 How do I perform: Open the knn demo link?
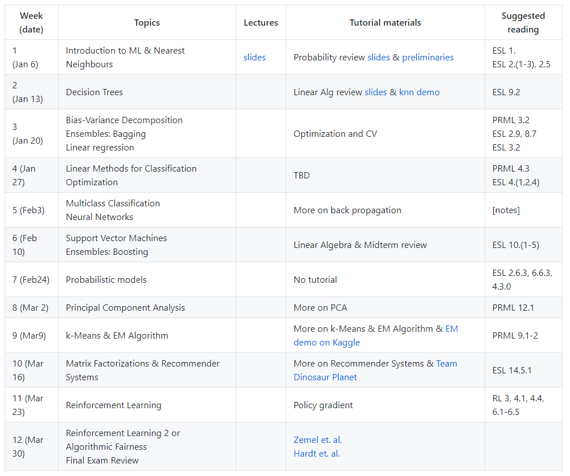click(x=419, y=92)
